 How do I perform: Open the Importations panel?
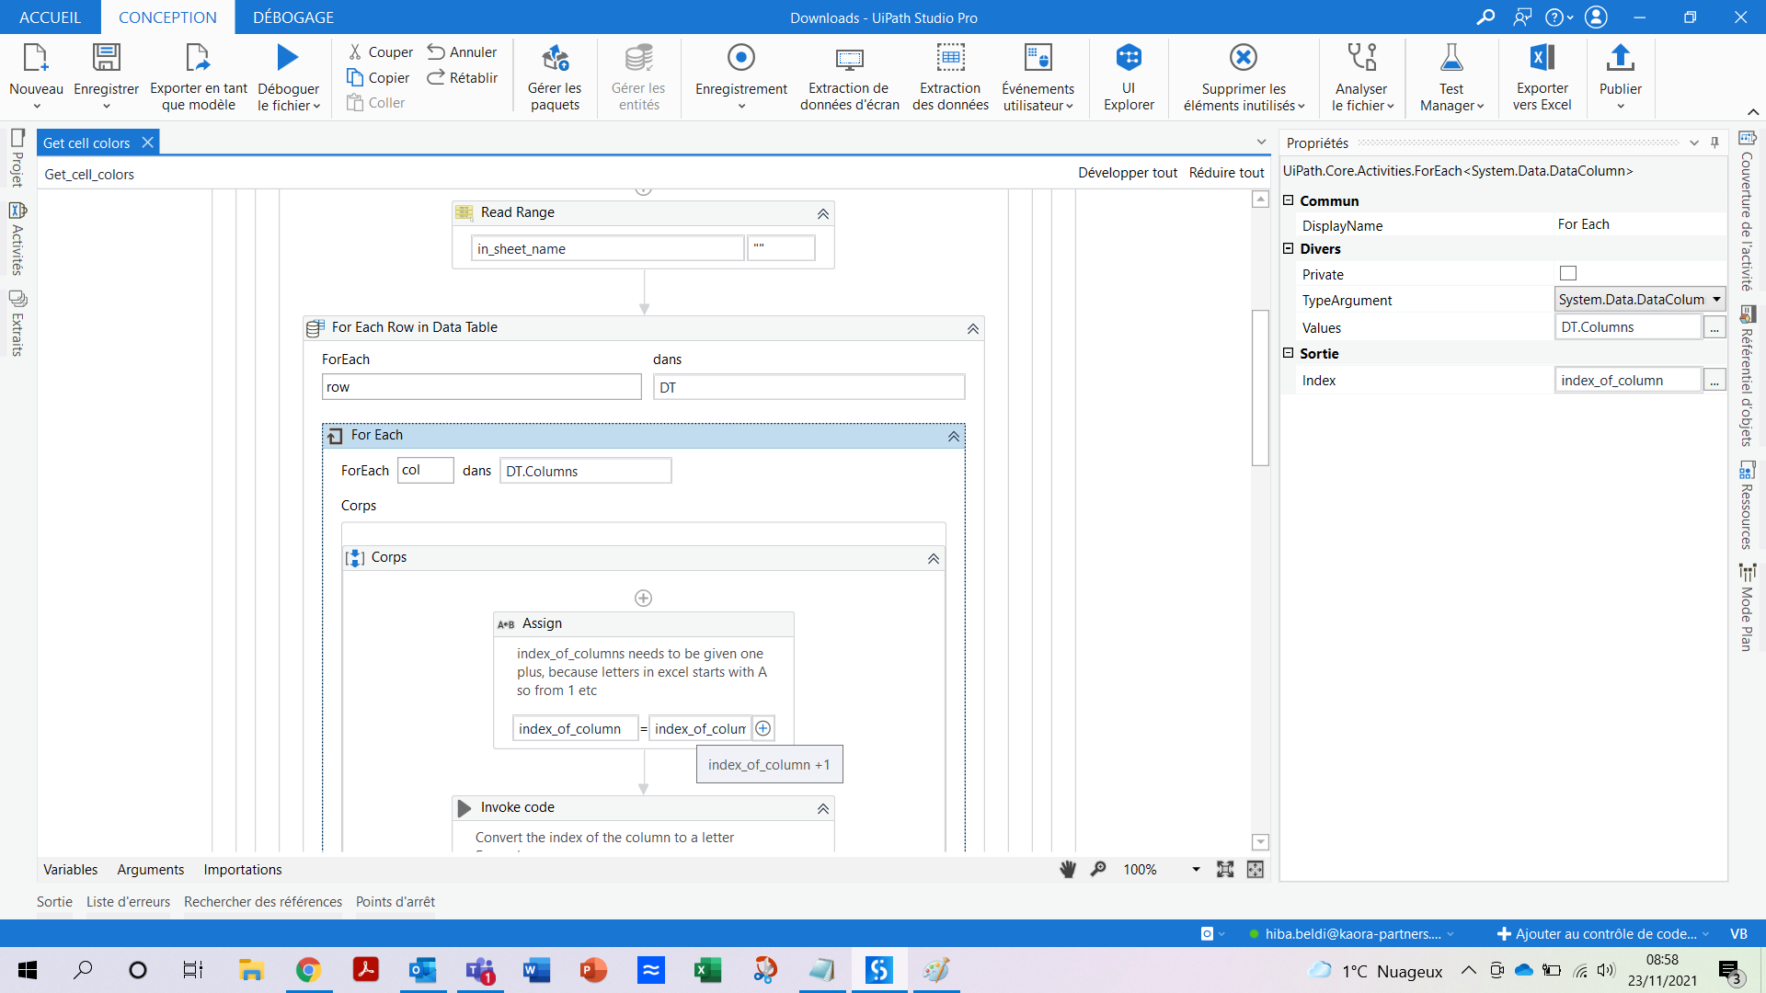(243, 870)
